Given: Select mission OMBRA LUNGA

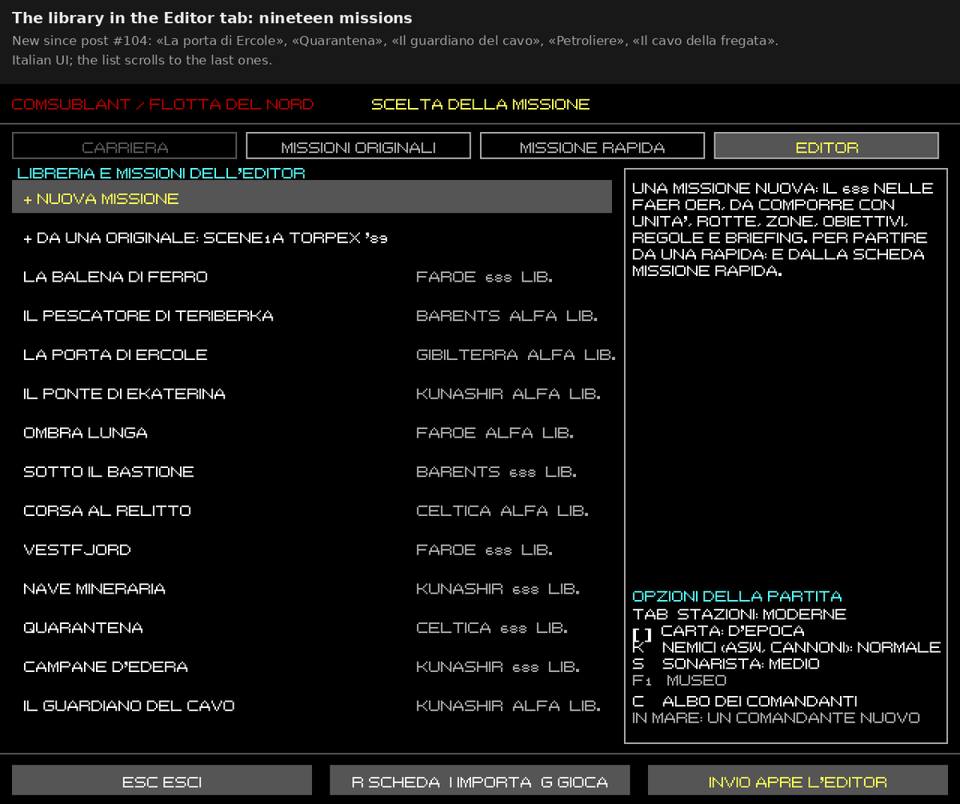Looking at the screenshot, I should [312, 433].
